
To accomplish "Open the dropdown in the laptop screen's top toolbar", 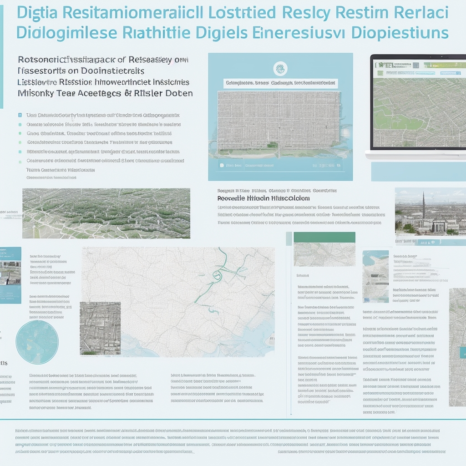I will (410, 66).
